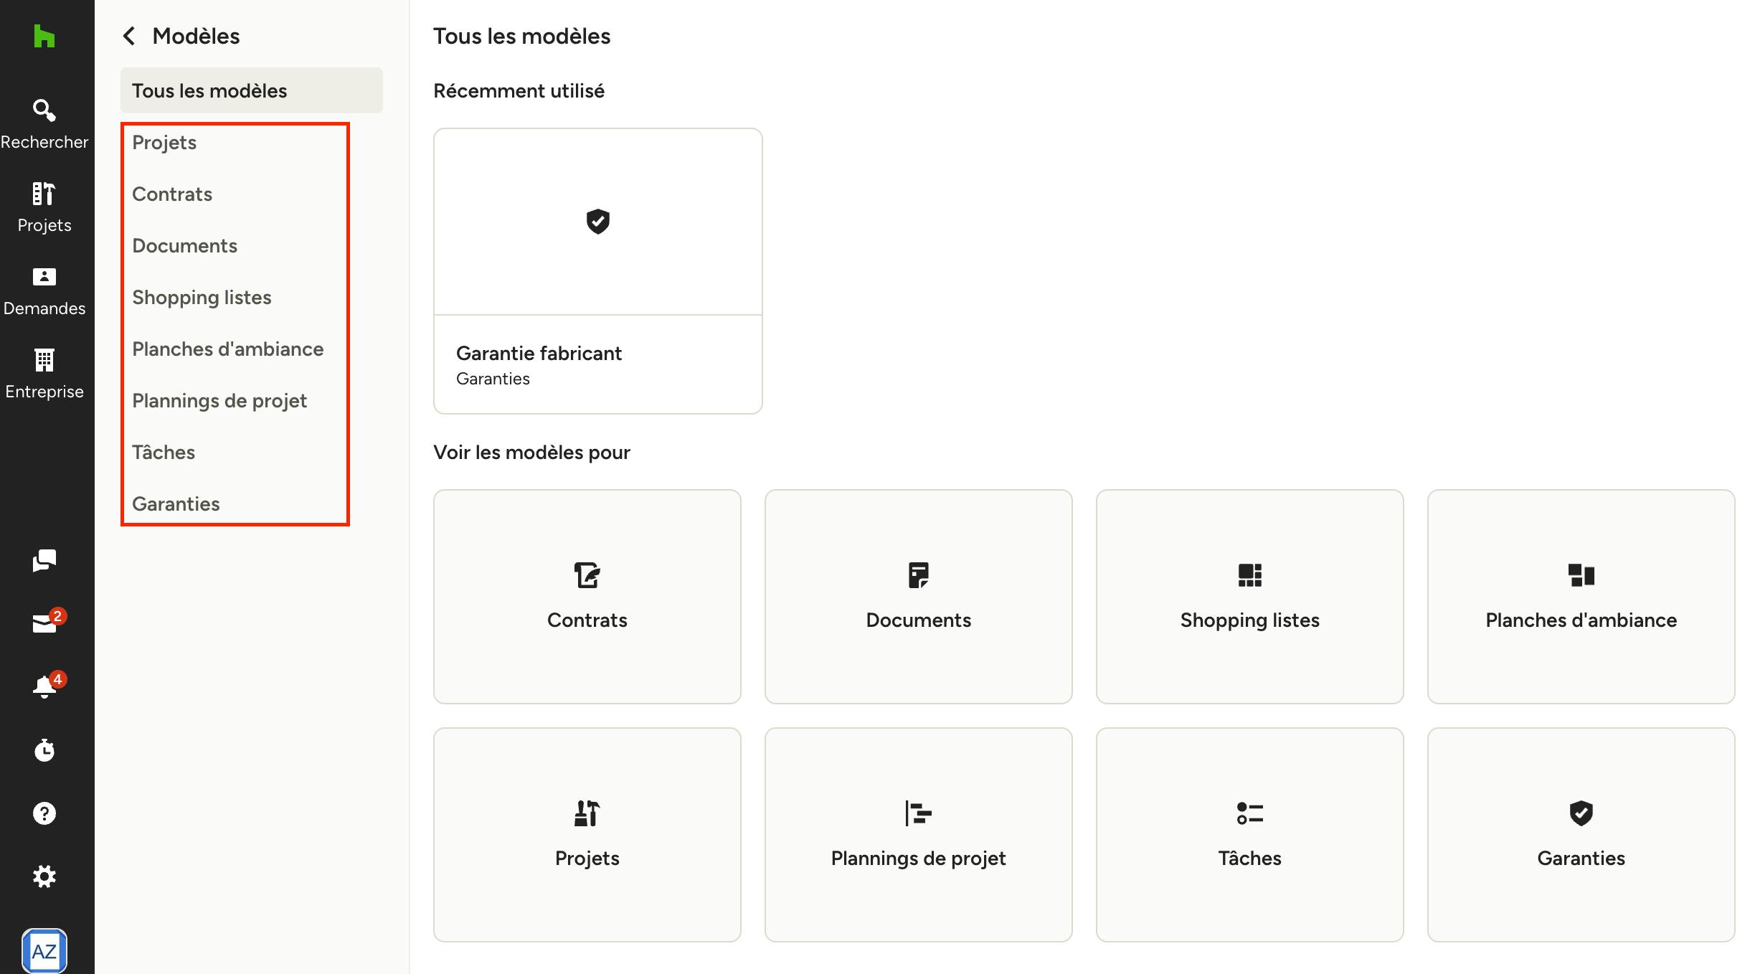This screenshot has width=1750, height=974.
Task: Open the help question mark icon
Action: [x=44, y=813]
